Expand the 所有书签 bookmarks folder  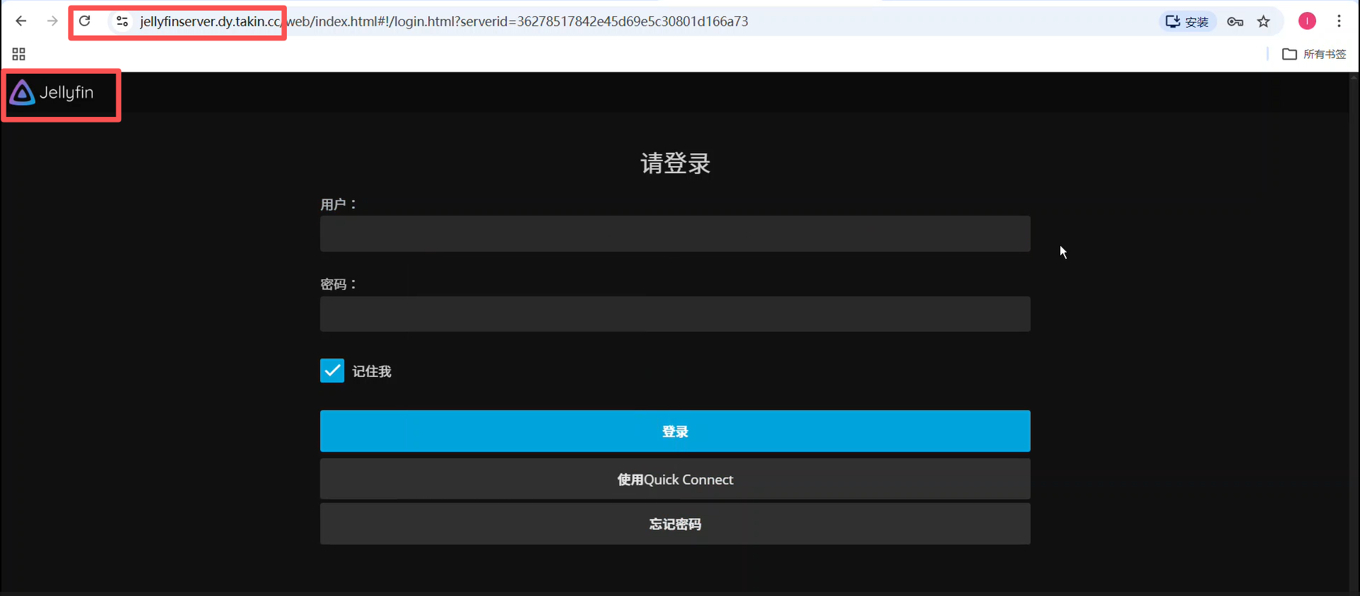pos(1314,54)
